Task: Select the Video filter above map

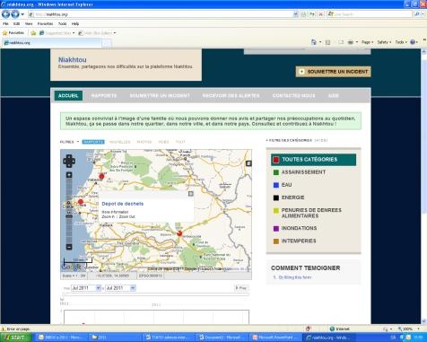Action: 164,142
